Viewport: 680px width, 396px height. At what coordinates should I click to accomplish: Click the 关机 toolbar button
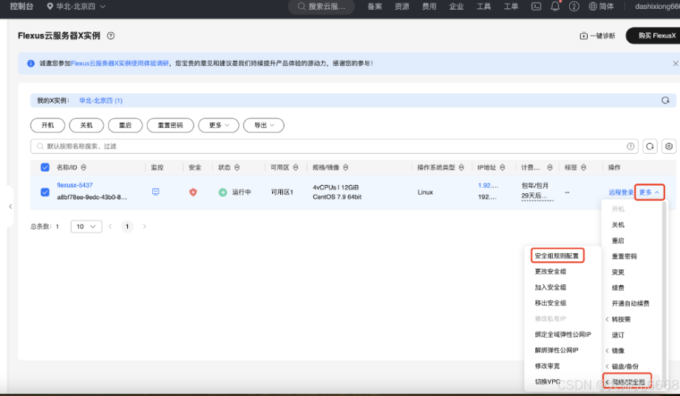click(86, 125)
